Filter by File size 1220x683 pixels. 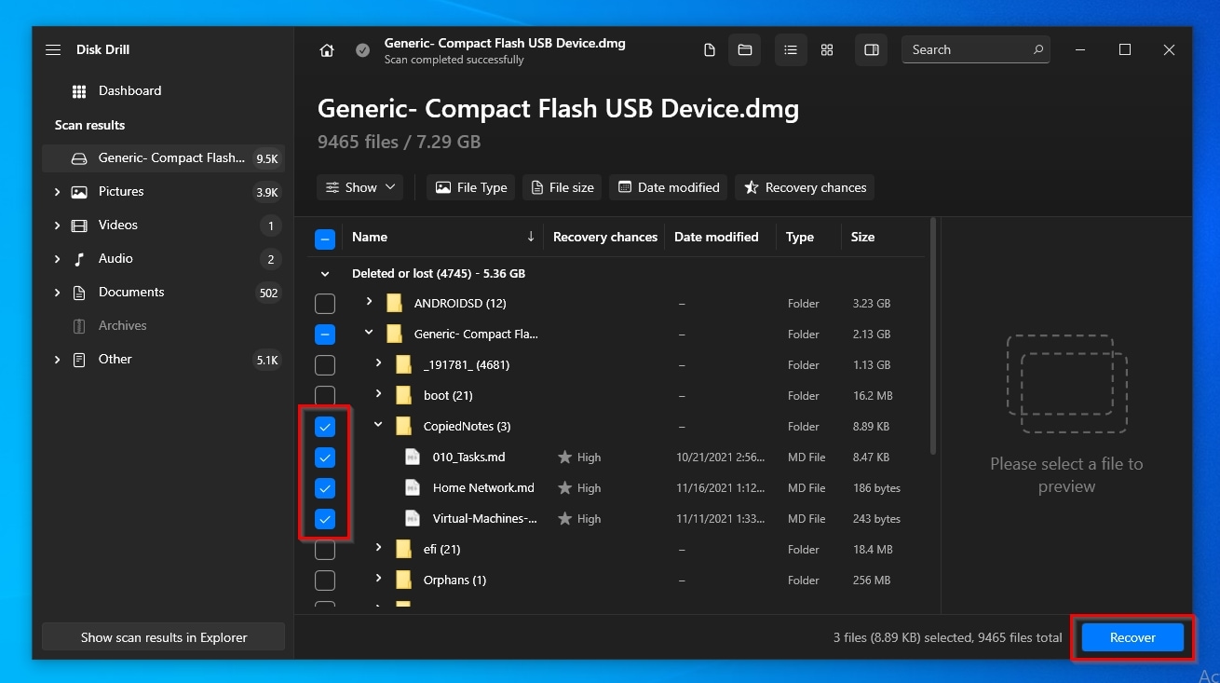point(563,187)
